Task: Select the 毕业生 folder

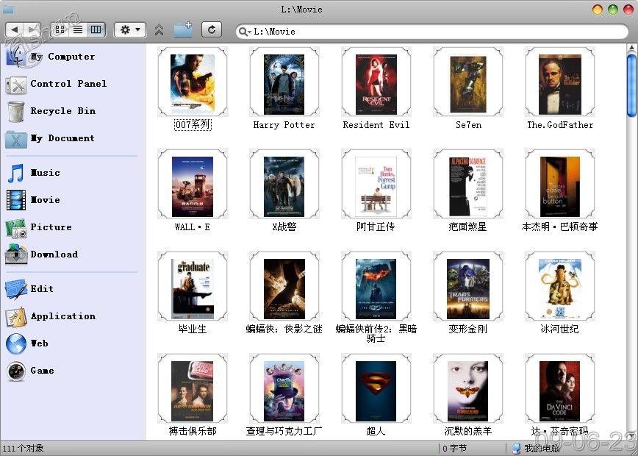Action: pyautogui.click(x=193, y=286)
